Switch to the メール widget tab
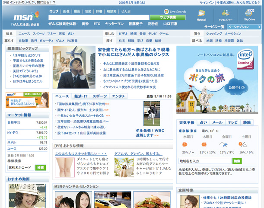Image resolution: width=264 pixels, height=208 pixels. pos(217,122)
